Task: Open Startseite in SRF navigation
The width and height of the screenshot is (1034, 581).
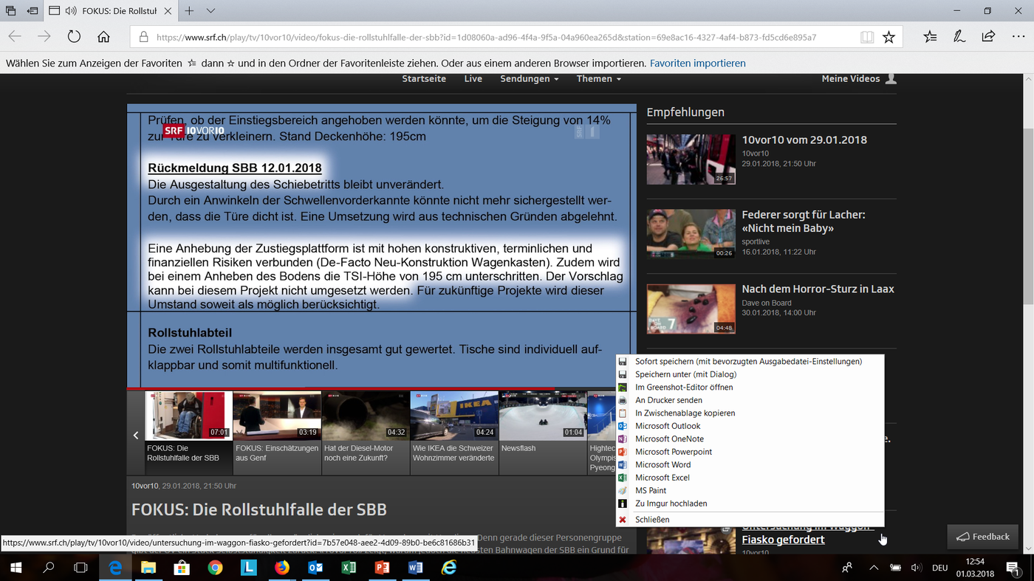Action: [x=424, y=79]
